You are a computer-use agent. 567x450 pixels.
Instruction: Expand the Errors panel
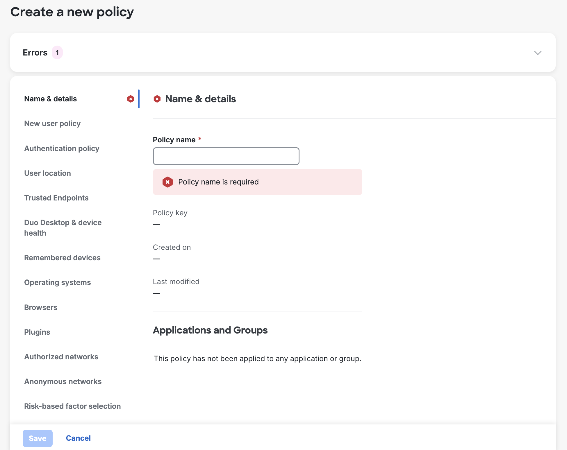pos(537,53)
